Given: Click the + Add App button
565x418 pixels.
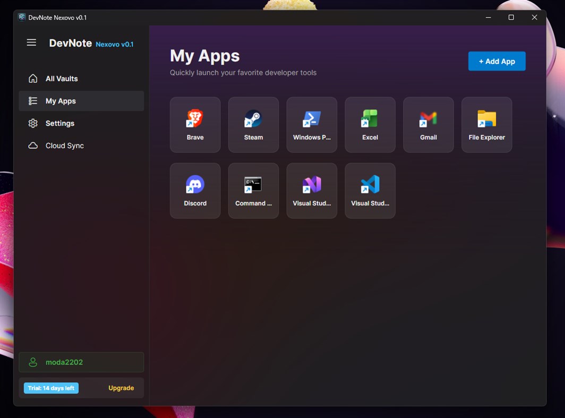Looking at the screenshot, I should click(496, 61).
